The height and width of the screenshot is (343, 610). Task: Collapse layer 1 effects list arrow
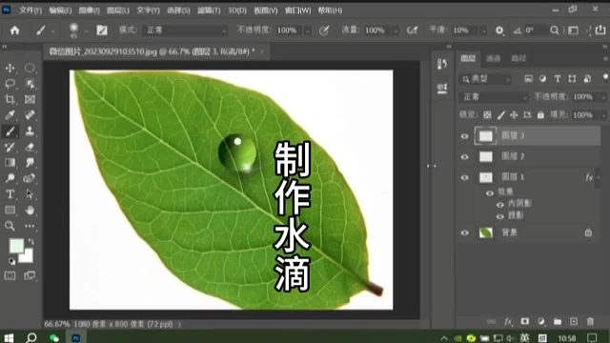click(x=598, y=178)
